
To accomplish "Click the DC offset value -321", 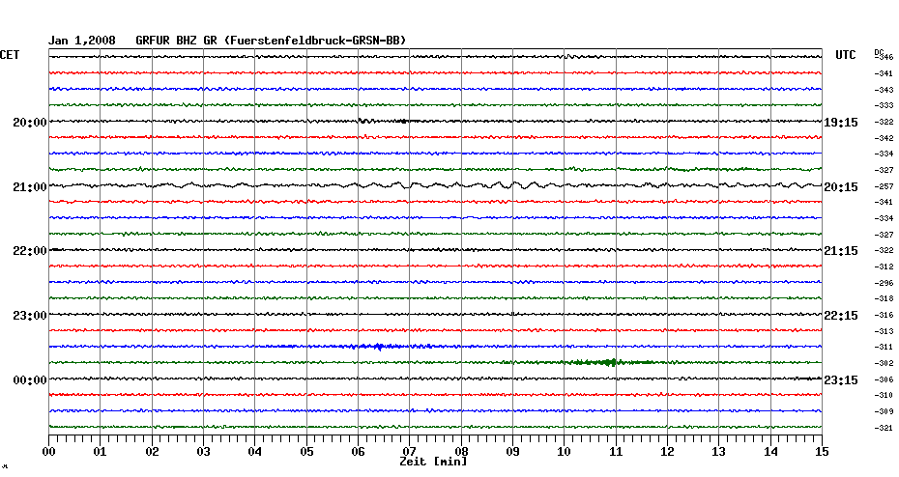I will click(x=884, y=428).
